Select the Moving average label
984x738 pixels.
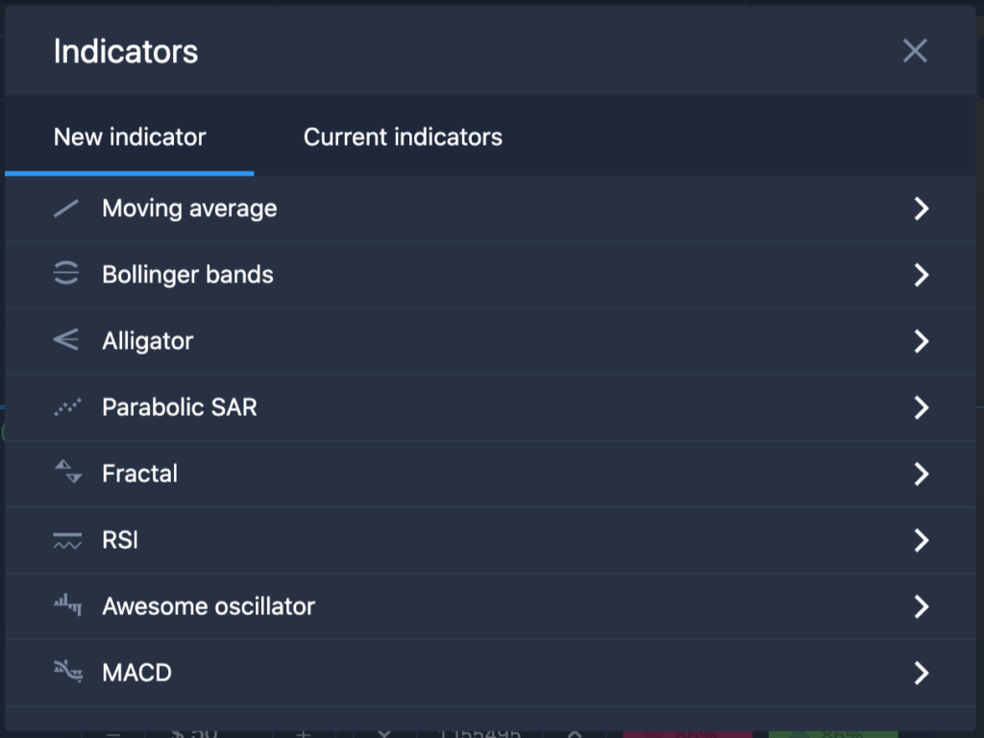point(189,209)
